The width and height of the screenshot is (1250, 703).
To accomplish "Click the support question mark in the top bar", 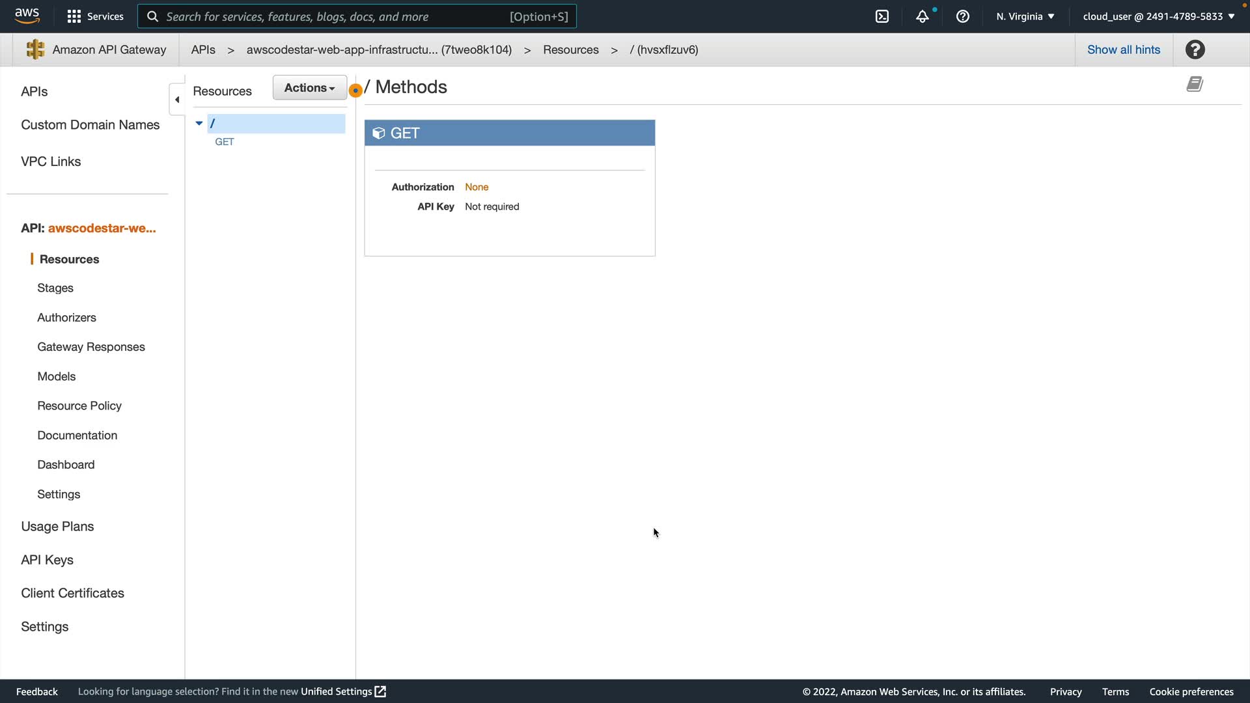I will (963, 16).
